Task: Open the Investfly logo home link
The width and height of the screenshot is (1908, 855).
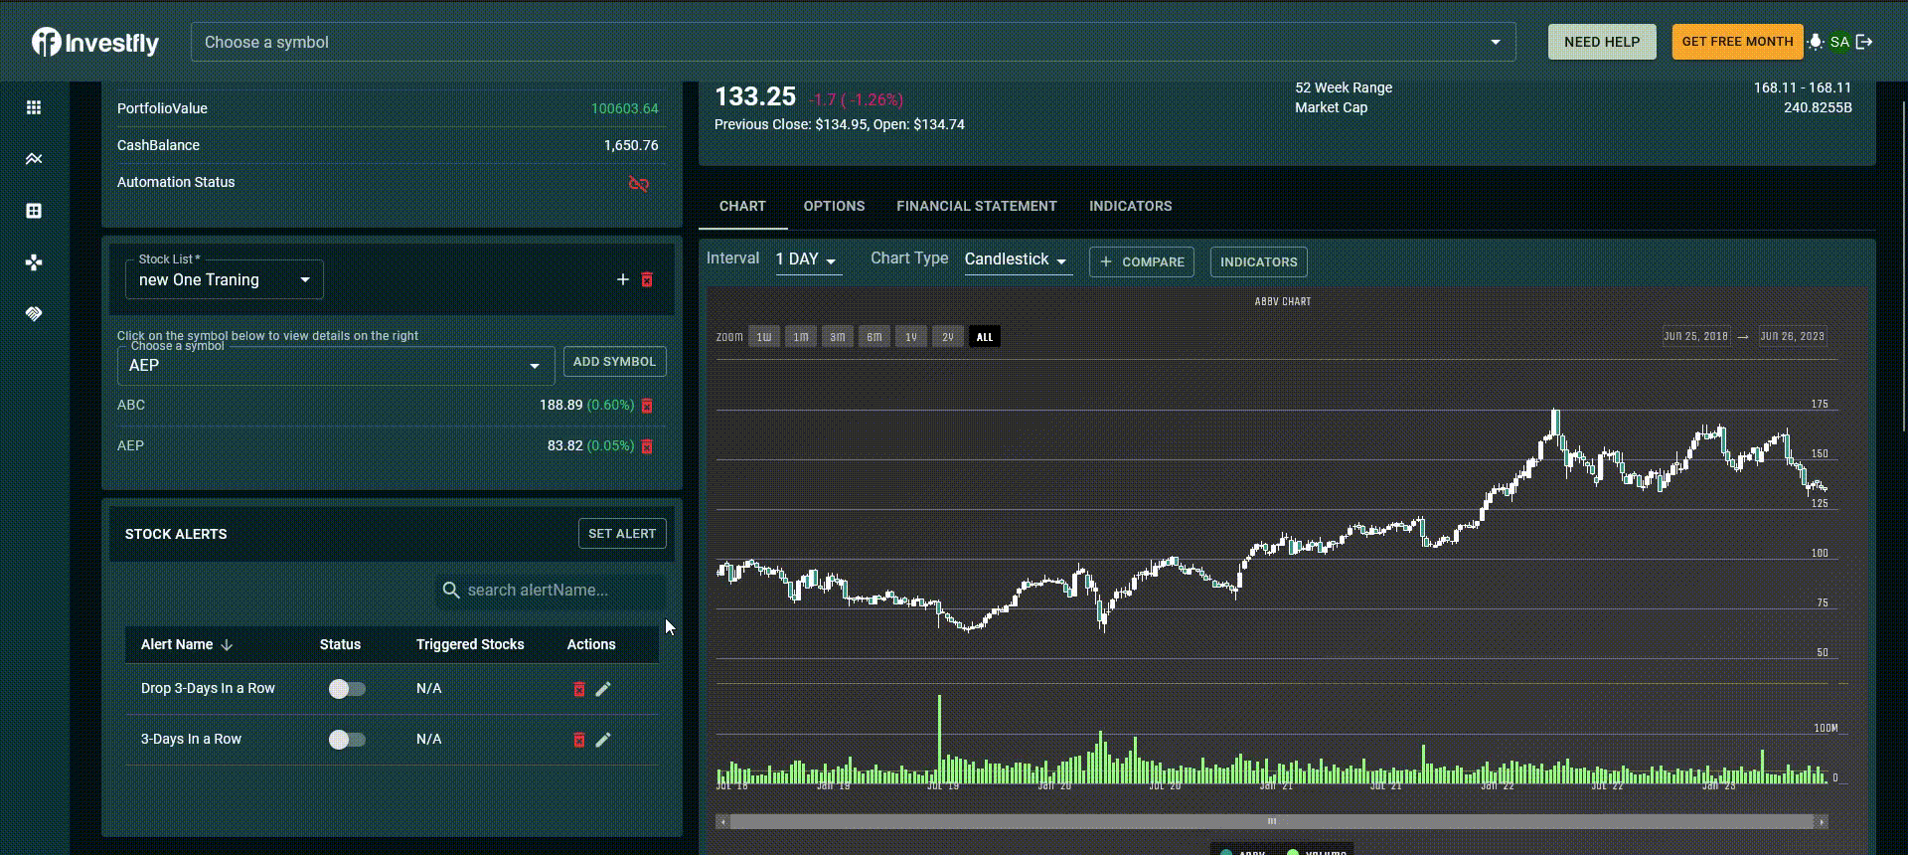Action: 95,42
